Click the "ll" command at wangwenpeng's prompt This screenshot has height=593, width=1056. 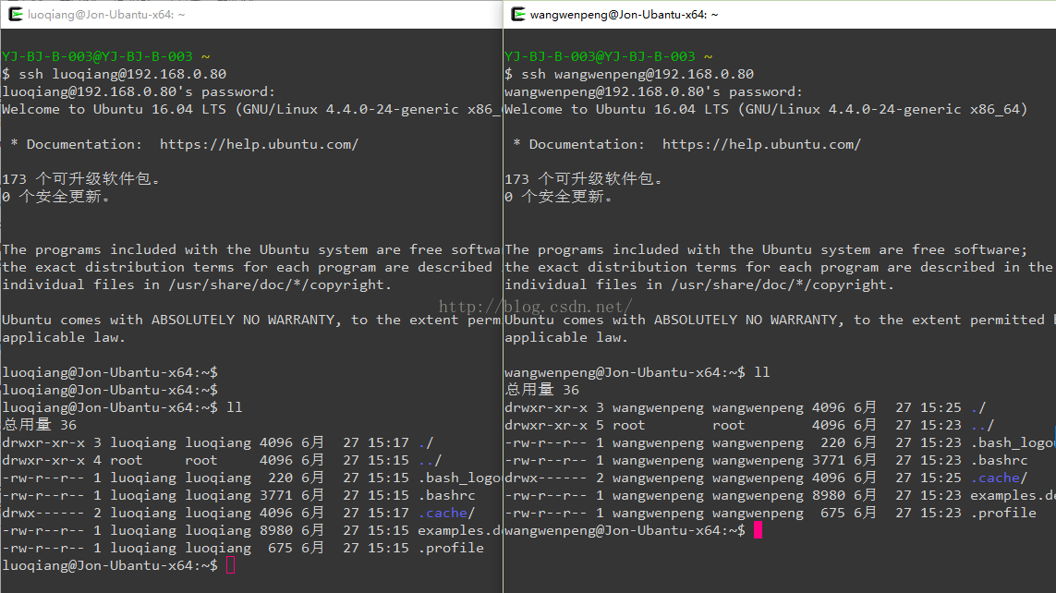point(762,372)
